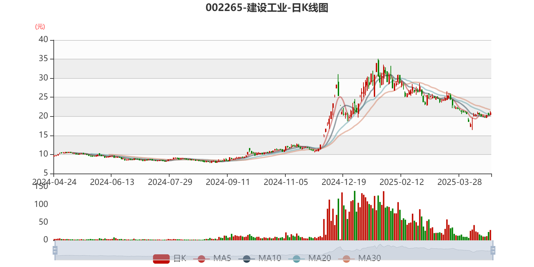Click the 2025-03-28 date axis label
Viewport: 534px width, 267px height.
(460, 182)
